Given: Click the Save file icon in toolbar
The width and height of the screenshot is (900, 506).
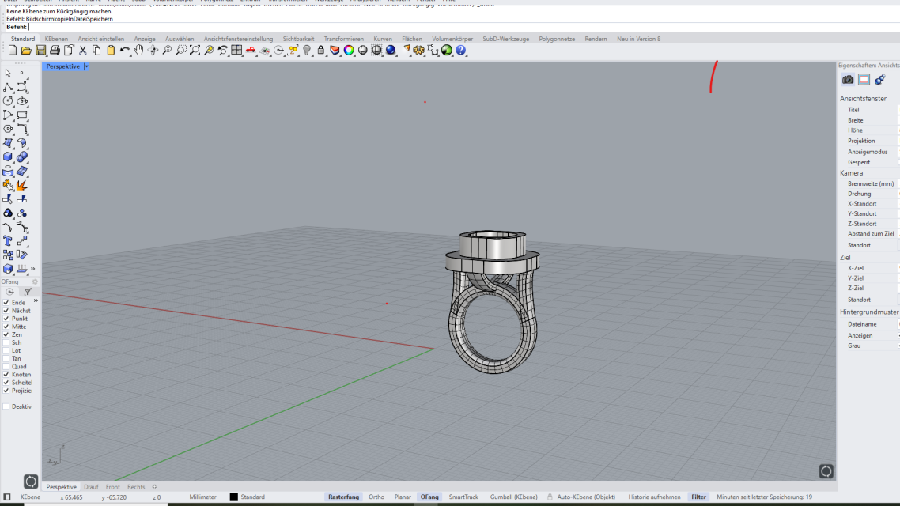Looking at the screenshot, I should [40, 51].
